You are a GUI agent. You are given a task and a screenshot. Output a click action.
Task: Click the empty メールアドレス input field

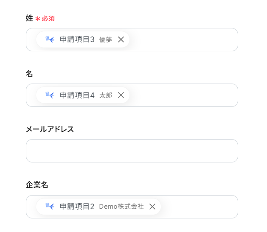(x=132, y=151)
